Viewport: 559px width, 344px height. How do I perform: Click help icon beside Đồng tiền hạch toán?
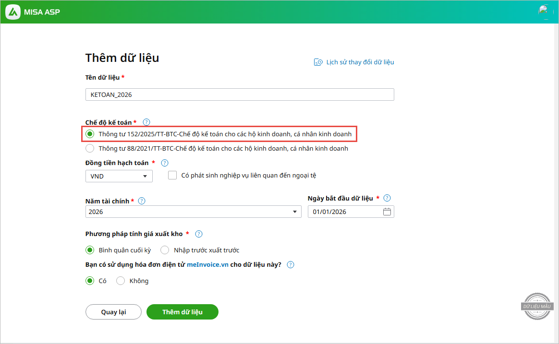coord(165,163)
